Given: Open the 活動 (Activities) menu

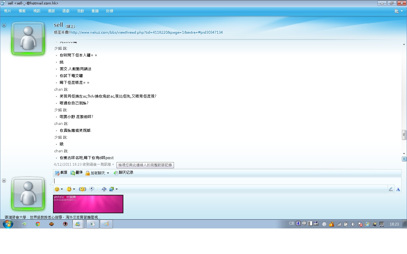Looking at the screenshot, I should pyautogui.click(x=80, y=11).
